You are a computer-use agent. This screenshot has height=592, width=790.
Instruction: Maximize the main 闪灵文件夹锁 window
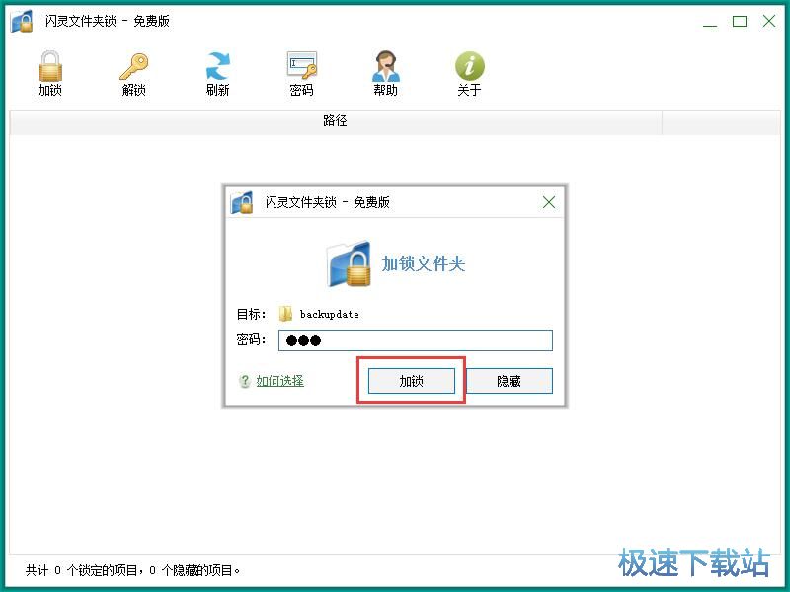click(740, 21)
